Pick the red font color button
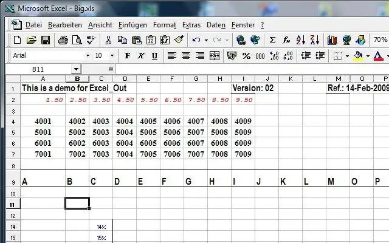This screenshot has width=389, height=243. 378,55
